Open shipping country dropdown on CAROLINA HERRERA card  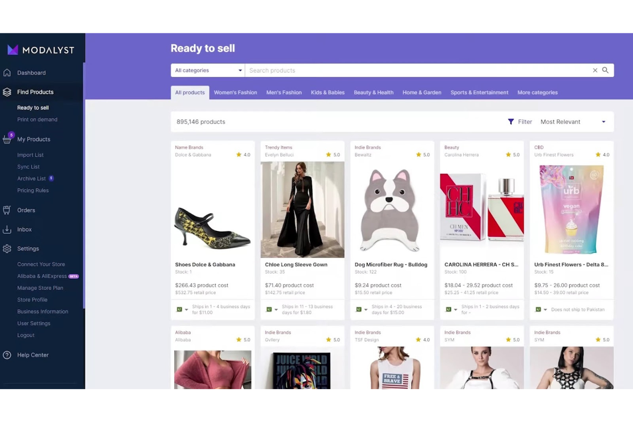pyautogui.click(x=452, y=310)
